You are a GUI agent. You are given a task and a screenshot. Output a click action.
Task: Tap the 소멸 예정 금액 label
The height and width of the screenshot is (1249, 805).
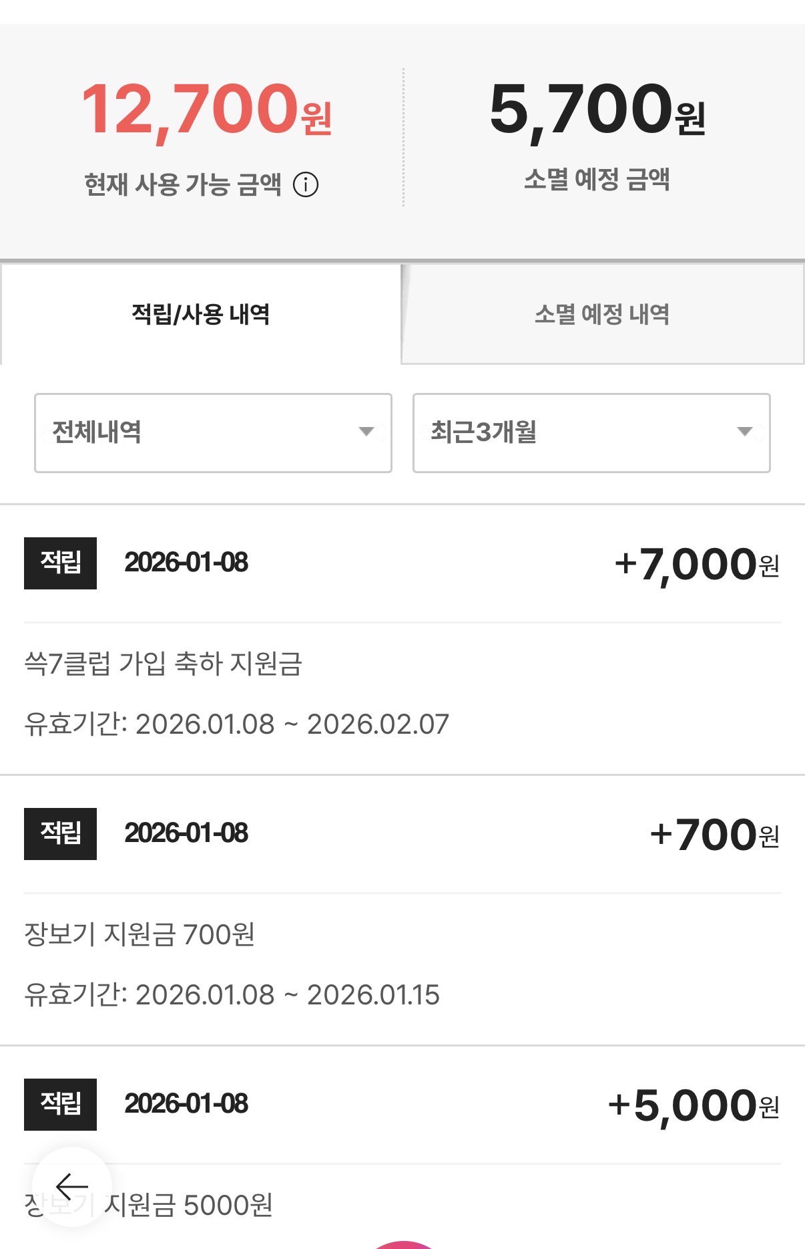pos(597,179)
